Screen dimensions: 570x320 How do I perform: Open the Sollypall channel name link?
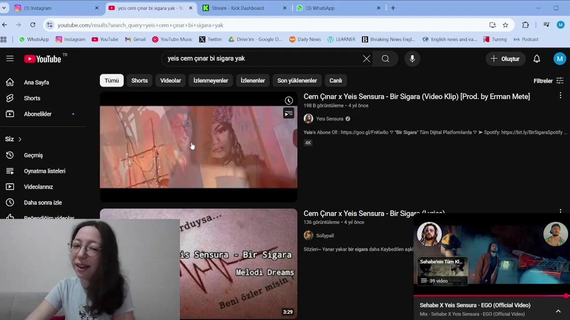click(x=325, y=236)
